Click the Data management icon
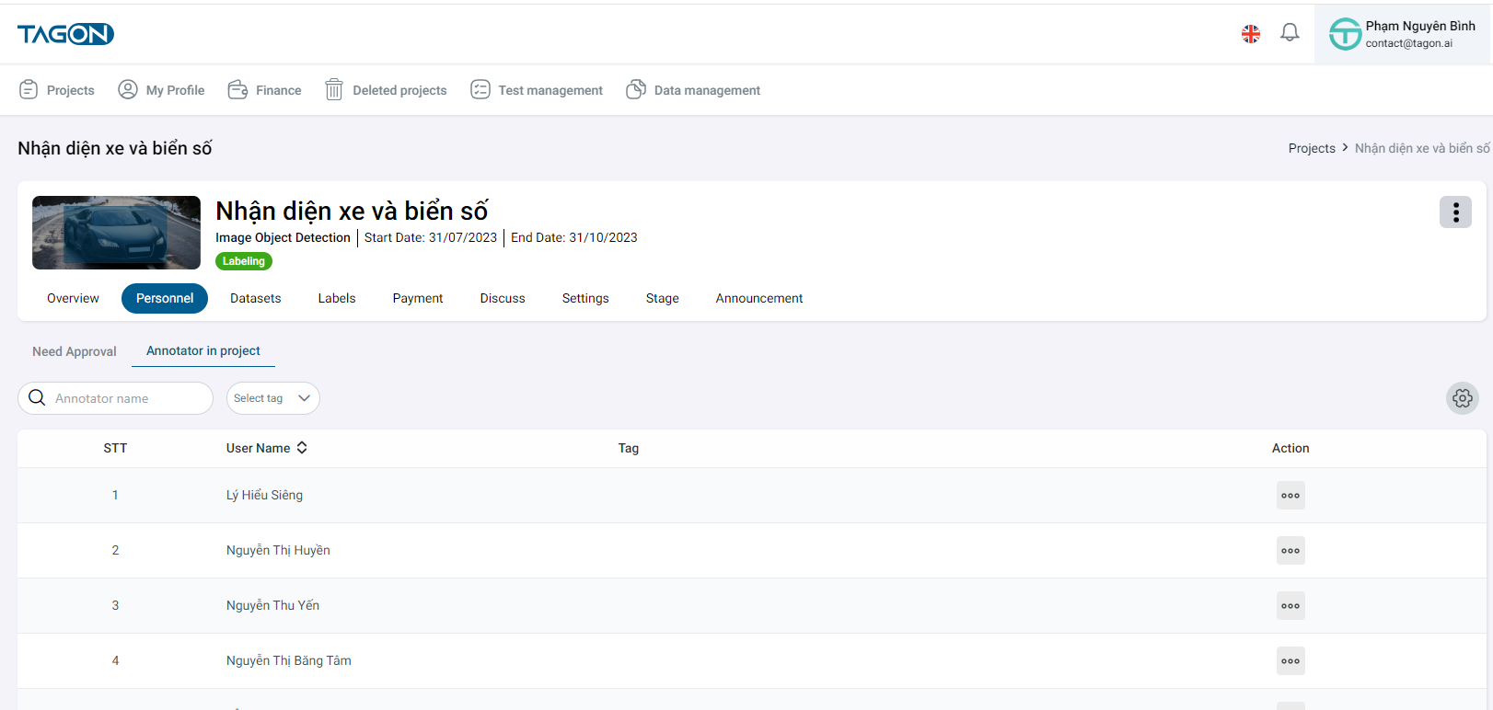The image size is (1493, 710). [x=636, y=89]
